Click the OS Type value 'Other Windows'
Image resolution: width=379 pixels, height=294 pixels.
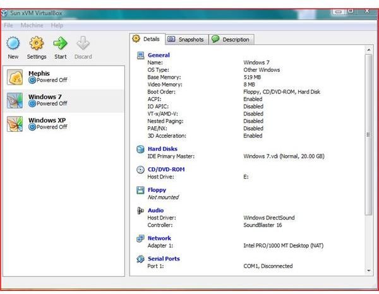tap(262, 70)
